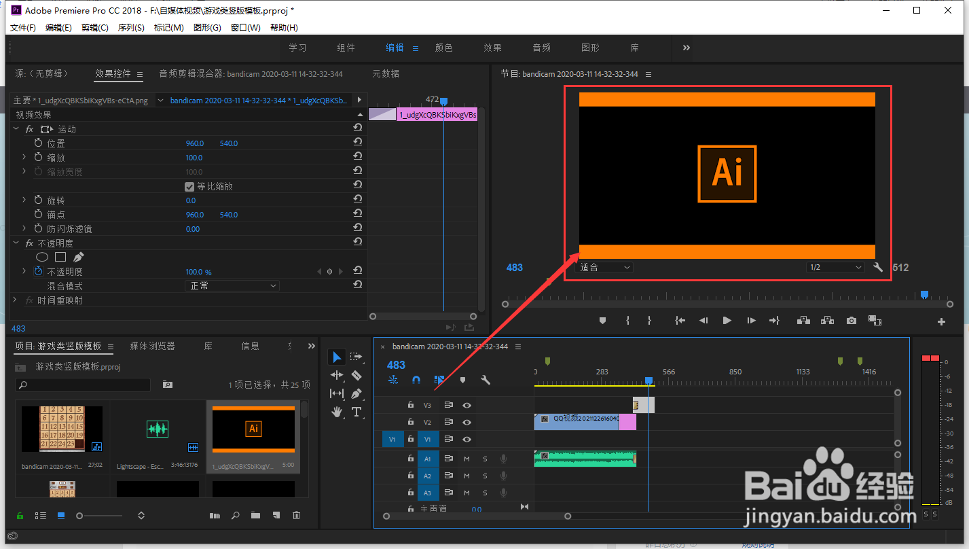Step forward one frame in program monitor
This screenshot has width=969, height=549.
pos(751,321)
